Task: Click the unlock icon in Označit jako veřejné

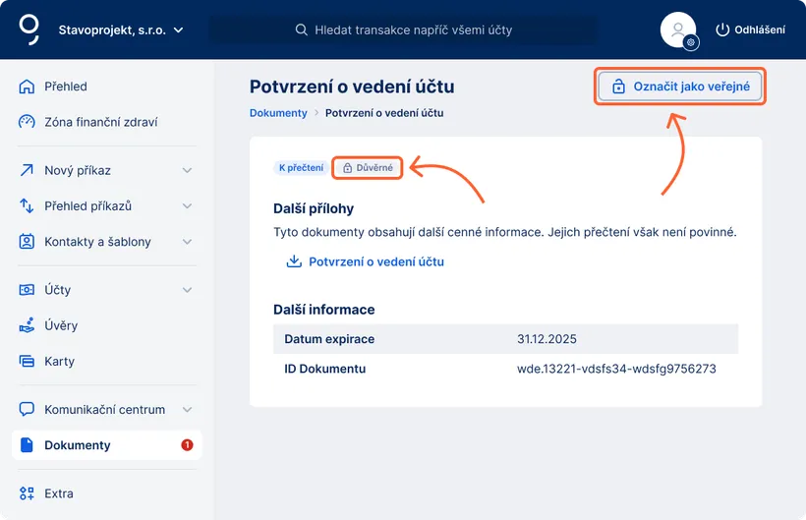Action: tap(618, 87)
